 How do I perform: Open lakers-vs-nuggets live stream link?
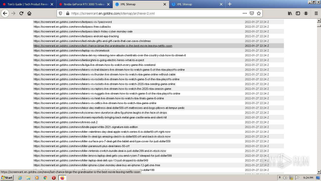pos(107,94)
